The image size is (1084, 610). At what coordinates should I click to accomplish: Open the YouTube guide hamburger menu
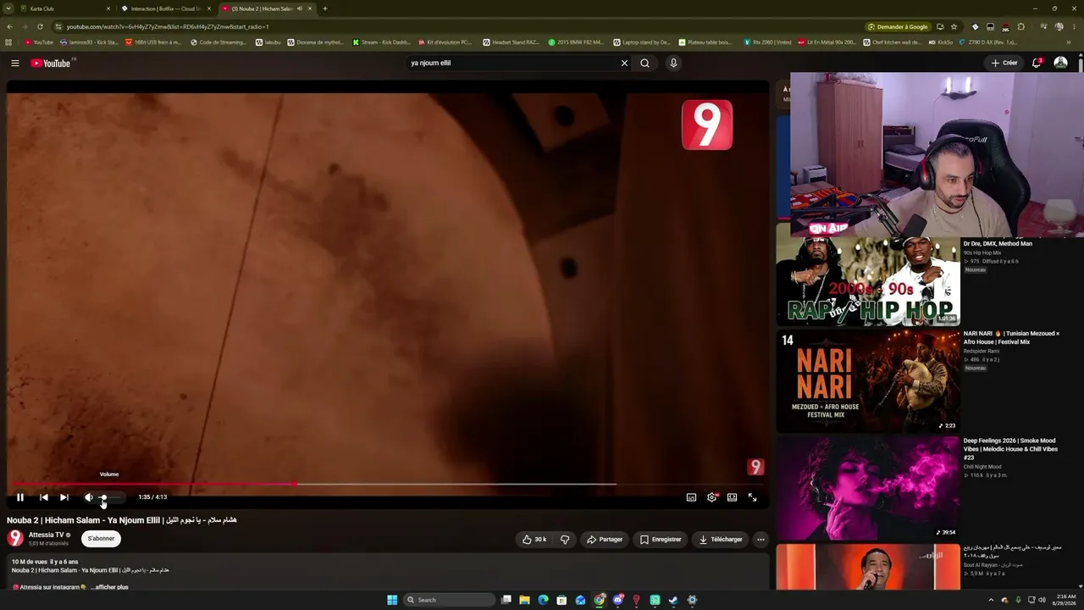[14, 63]
